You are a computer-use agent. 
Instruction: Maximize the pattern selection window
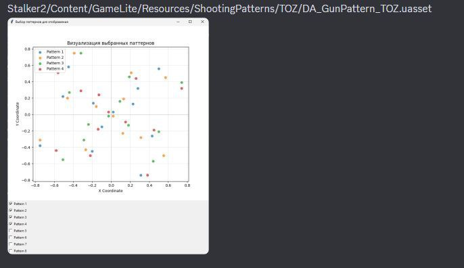[190, 22]
